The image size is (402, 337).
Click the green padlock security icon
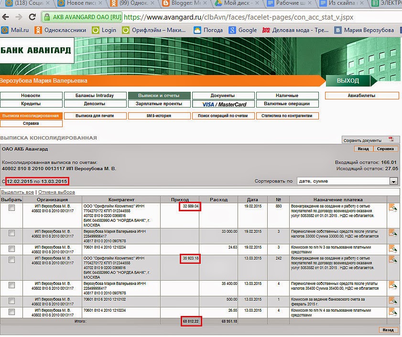pos(47,17)
